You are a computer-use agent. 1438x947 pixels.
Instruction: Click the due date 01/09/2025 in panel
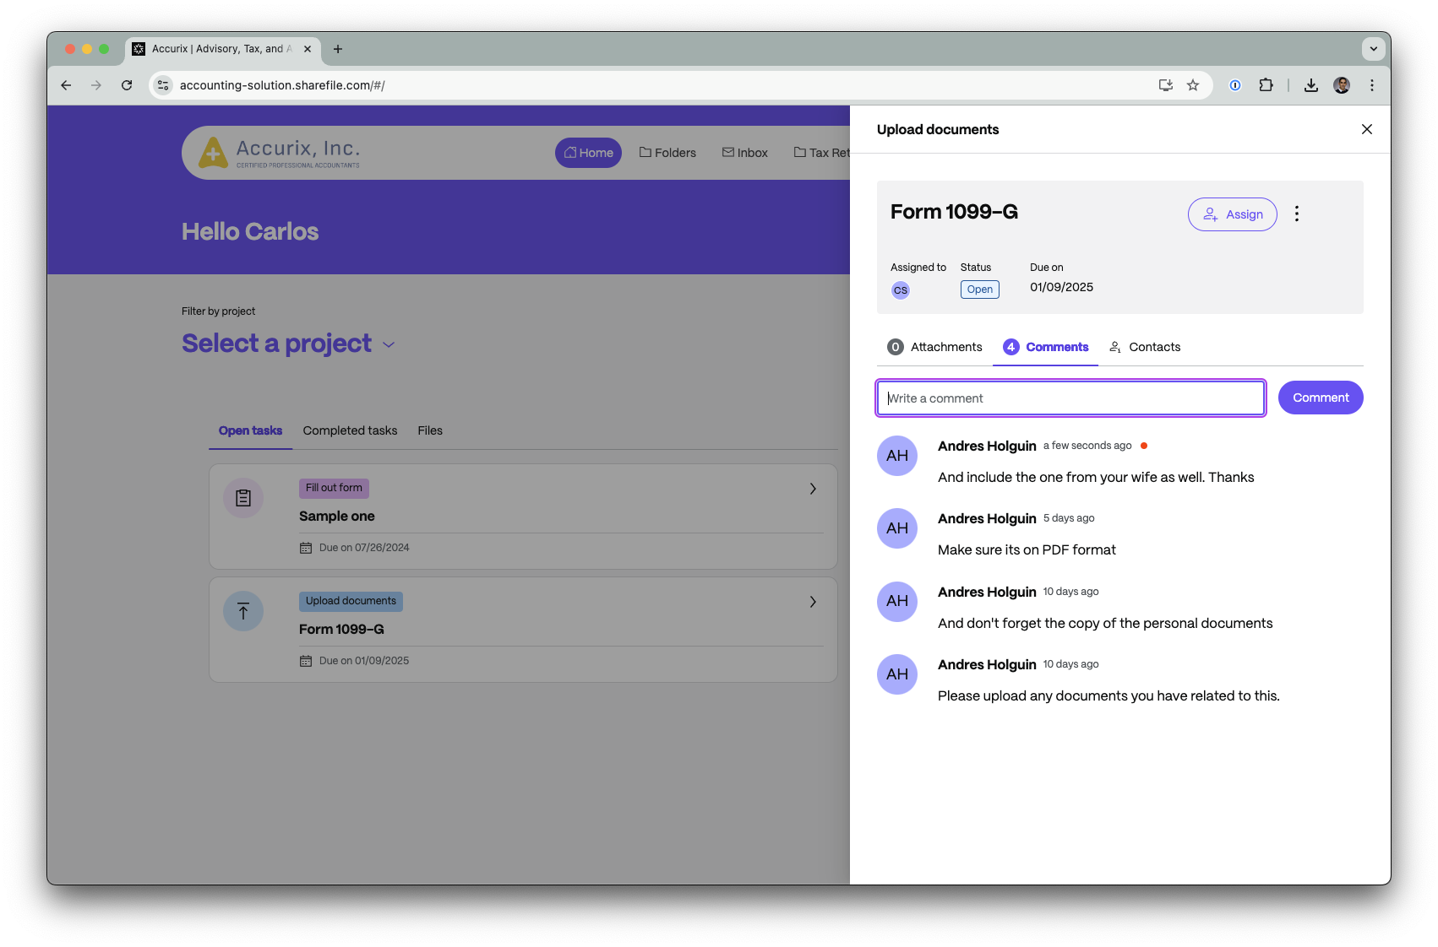tap(1061, 287)
